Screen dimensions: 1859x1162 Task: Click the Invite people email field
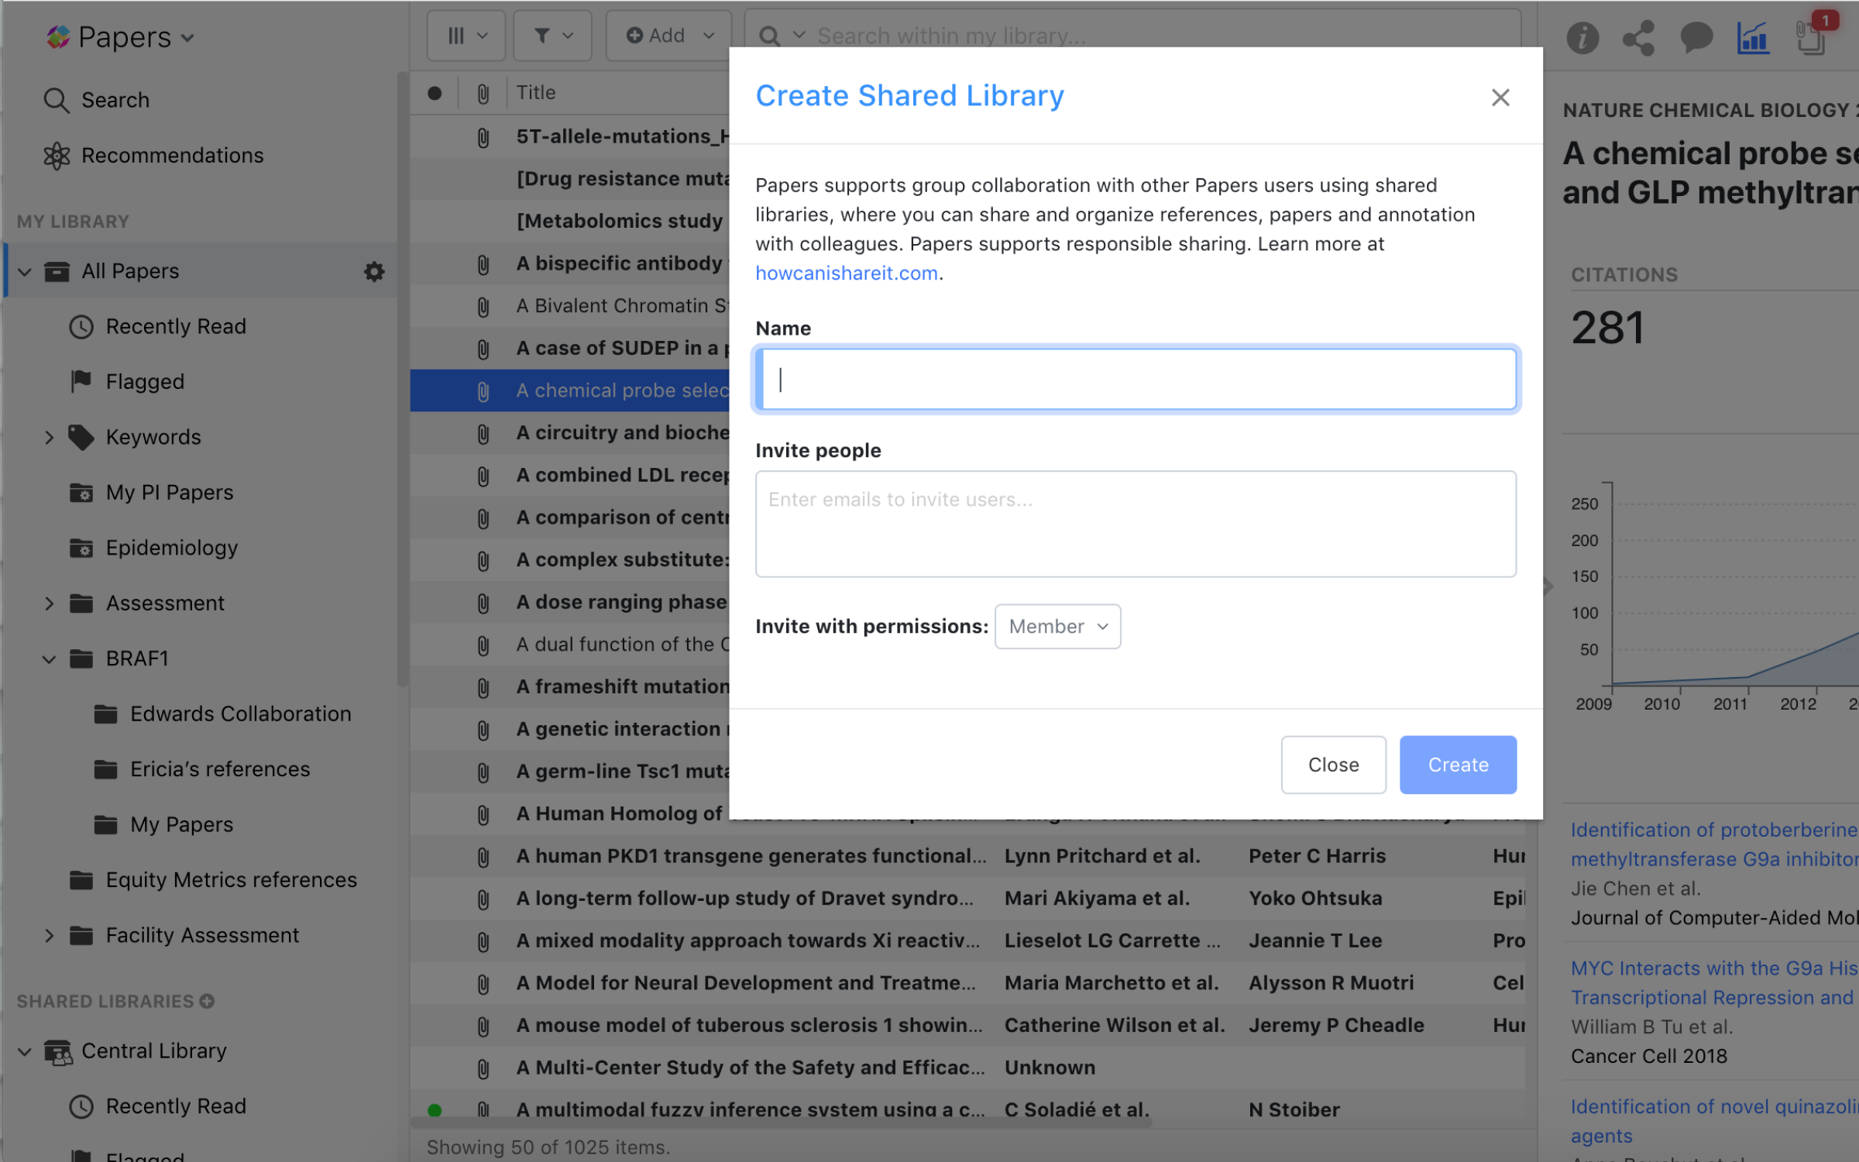[x=1135, y=524]
